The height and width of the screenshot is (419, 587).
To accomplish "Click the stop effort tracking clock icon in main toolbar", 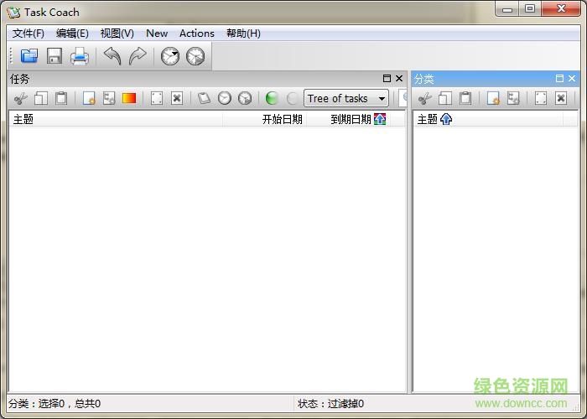I will [x=195, y=56].
